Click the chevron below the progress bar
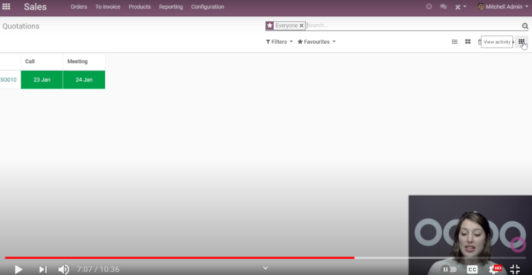The width and height of the screenshot is (532, 275). (265, 268)
